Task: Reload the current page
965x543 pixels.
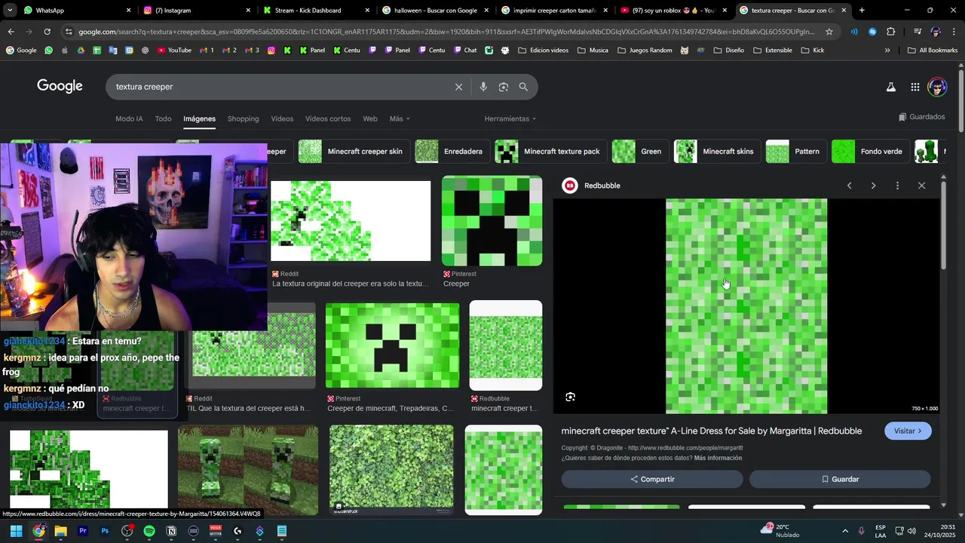Action: 47,32
